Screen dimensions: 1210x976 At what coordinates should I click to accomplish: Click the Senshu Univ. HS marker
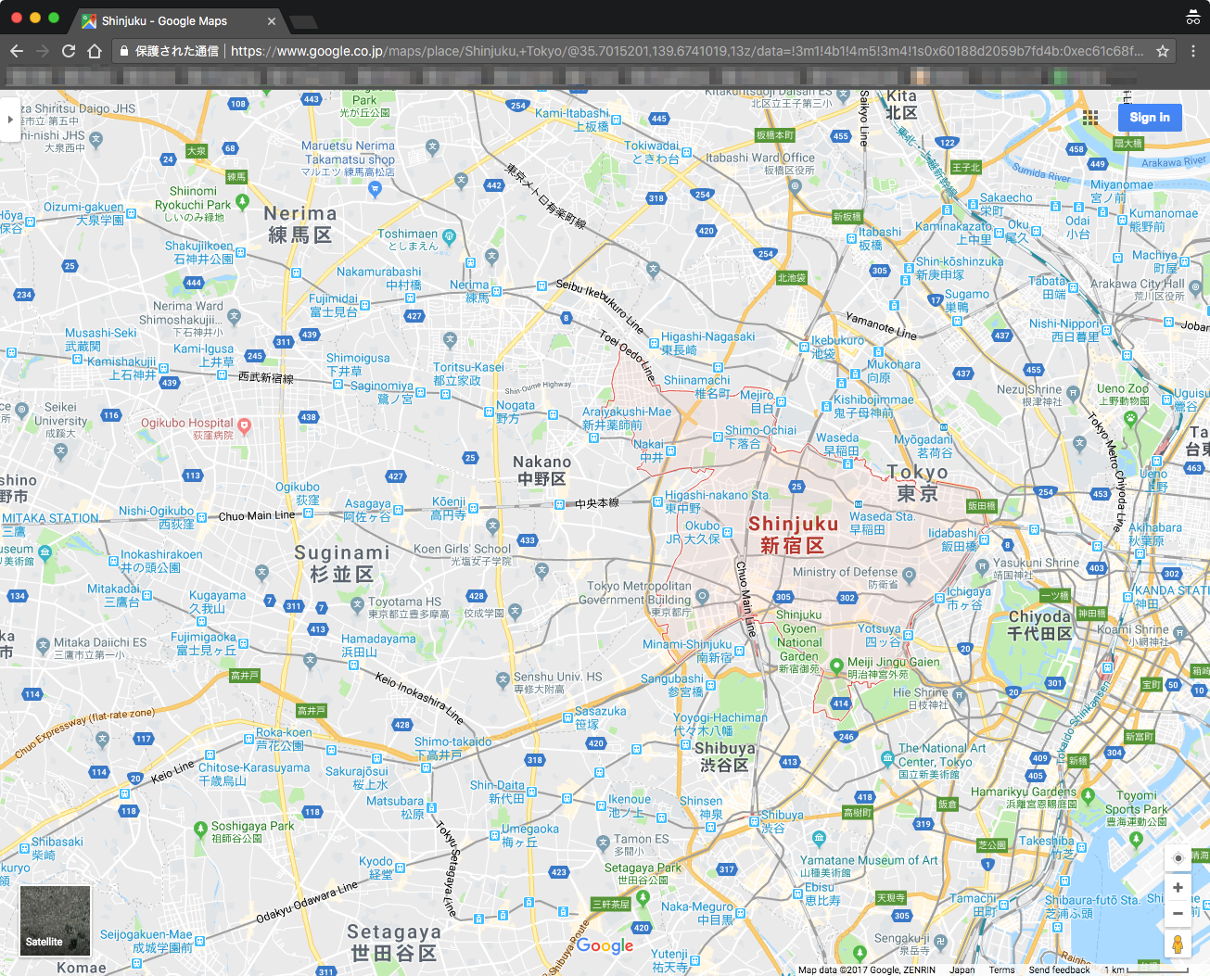tap(503, 679)
